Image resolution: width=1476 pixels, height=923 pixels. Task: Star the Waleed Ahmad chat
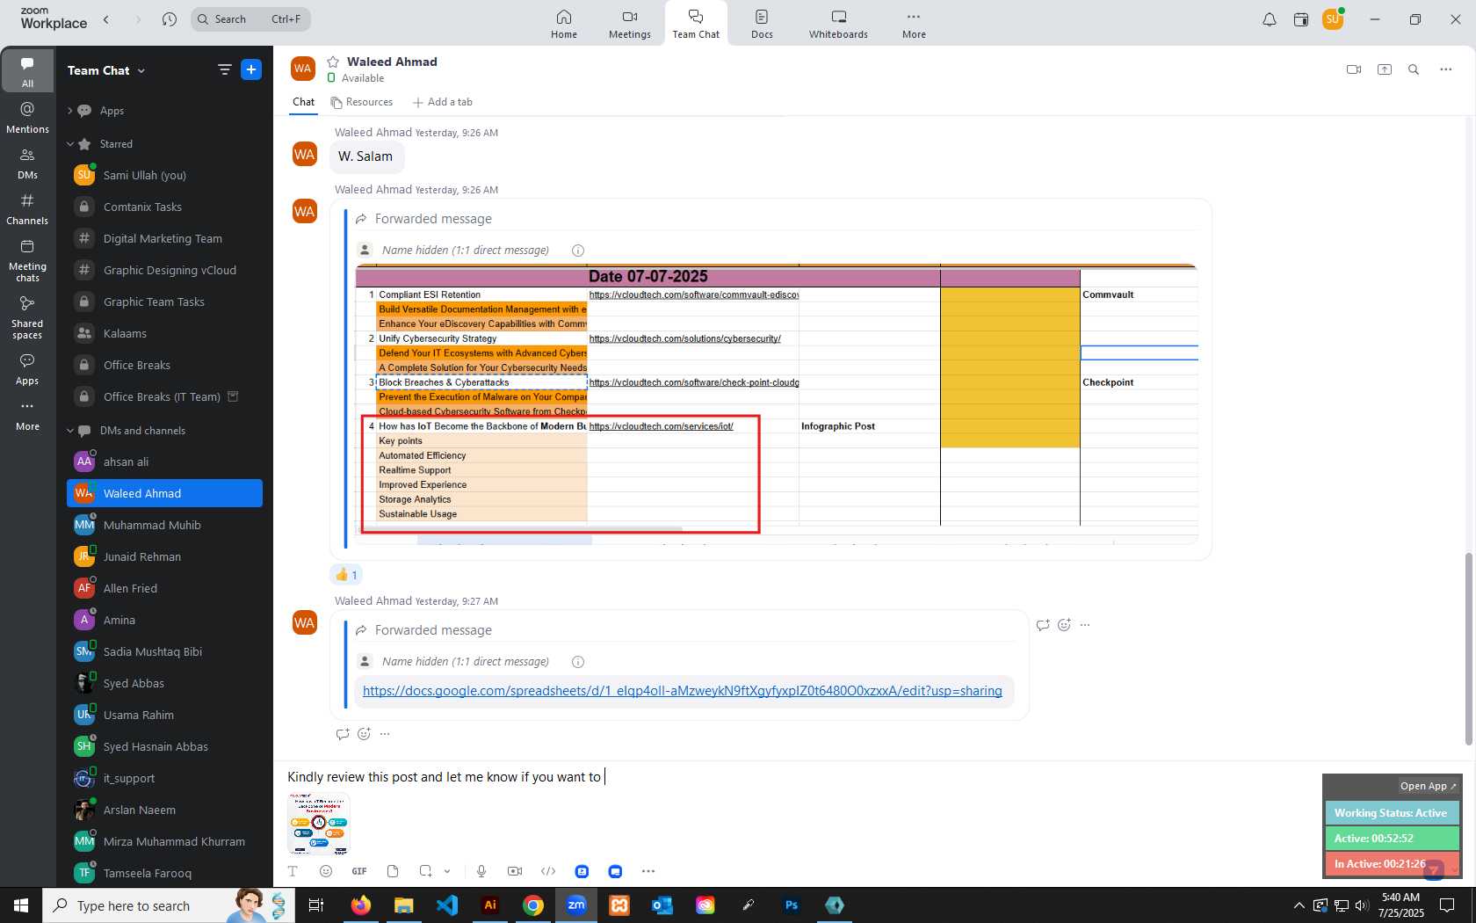333,62
